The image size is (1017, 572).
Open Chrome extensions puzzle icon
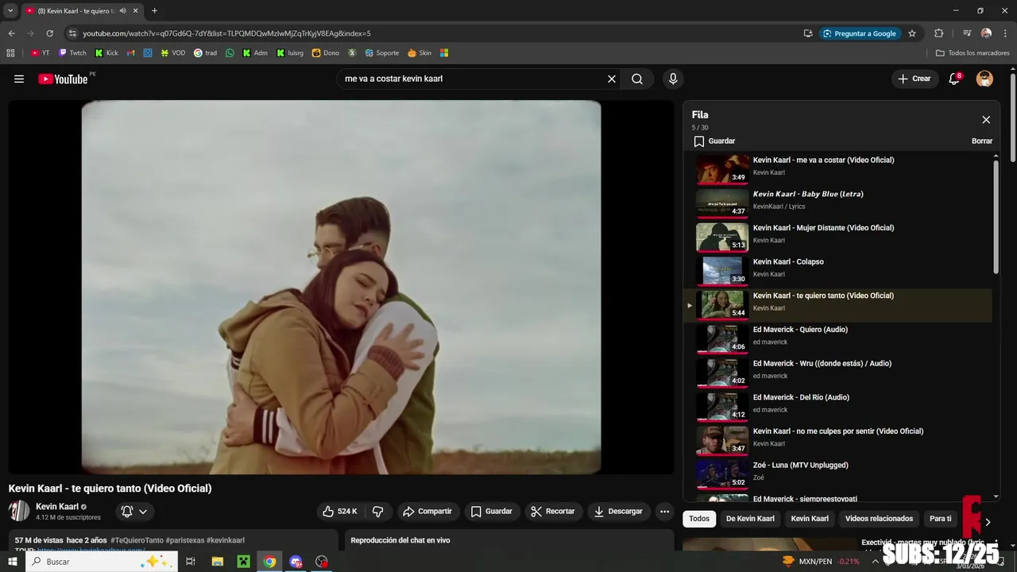point(938,33)
